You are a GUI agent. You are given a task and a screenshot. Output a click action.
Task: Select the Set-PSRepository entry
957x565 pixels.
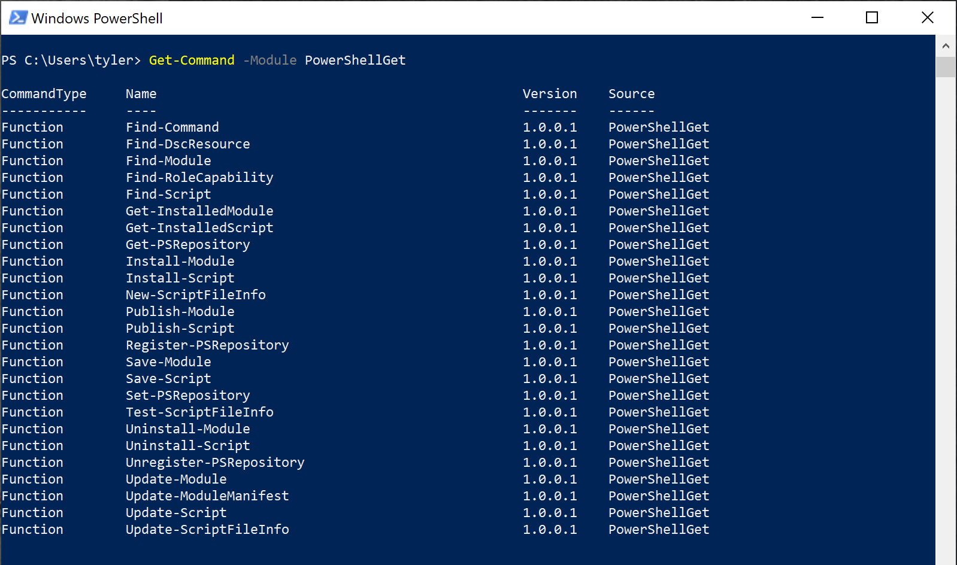(x=188, y=396)
